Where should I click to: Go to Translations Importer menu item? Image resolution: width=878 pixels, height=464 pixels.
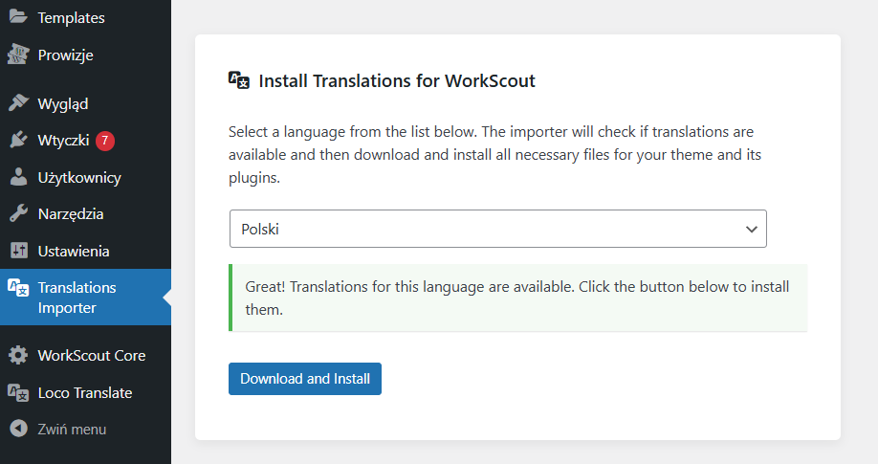click(x=77, y=298)
